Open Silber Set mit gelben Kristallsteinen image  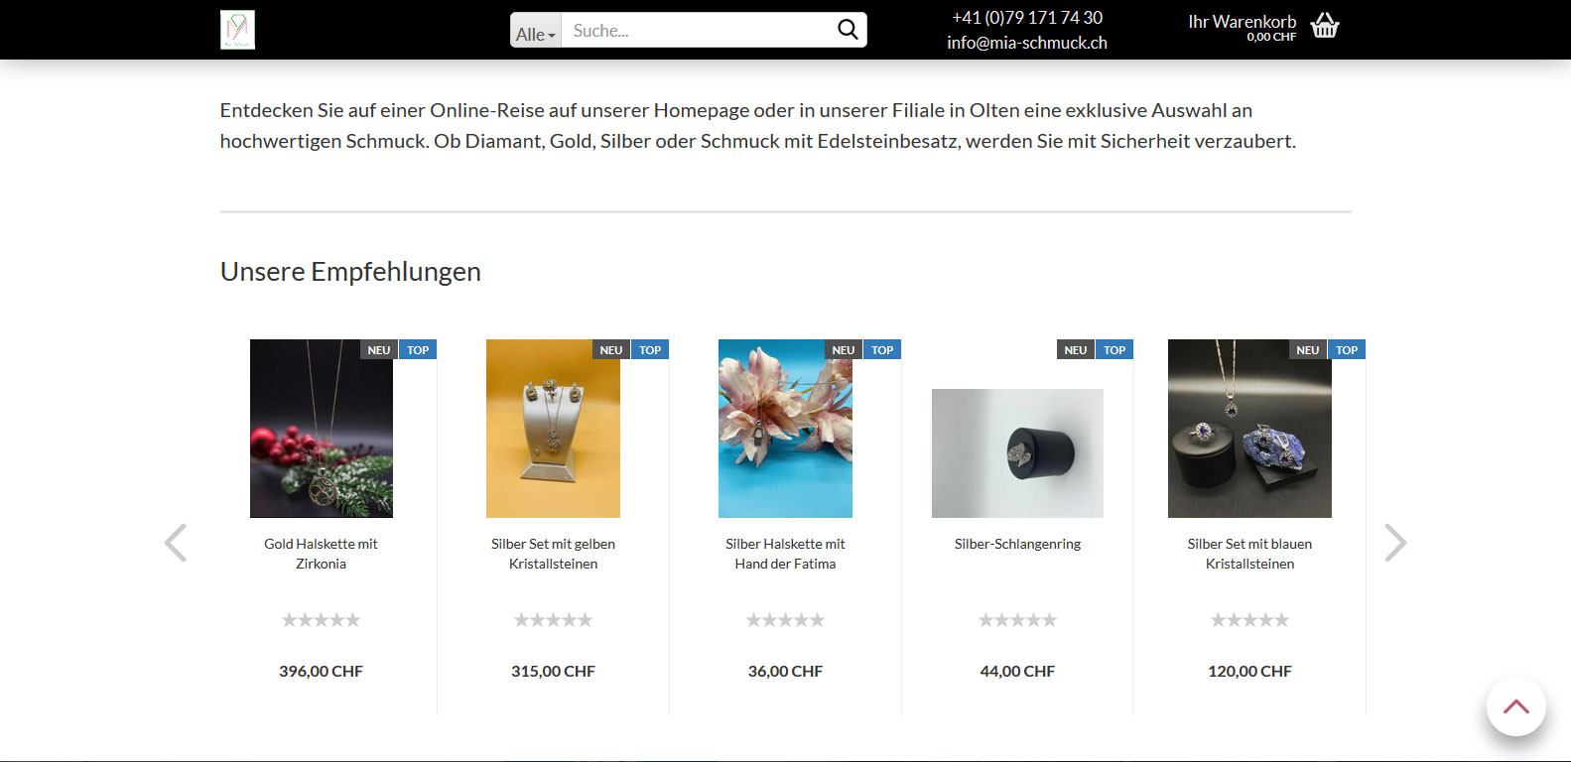pyautogui.click(x=553, y=429)
